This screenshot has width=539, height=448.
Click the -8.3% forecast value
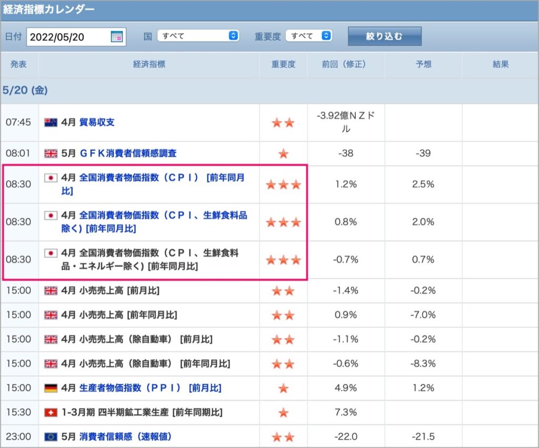pyautogui.click(x=423, y=363)
